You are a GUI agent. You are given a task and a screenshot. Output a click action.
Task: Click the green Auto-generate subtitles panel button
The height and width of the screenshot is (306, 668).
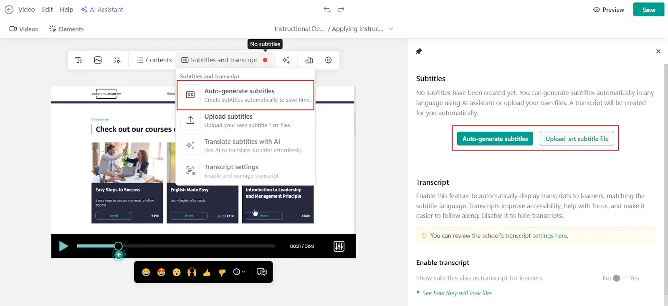click(495, 139)
